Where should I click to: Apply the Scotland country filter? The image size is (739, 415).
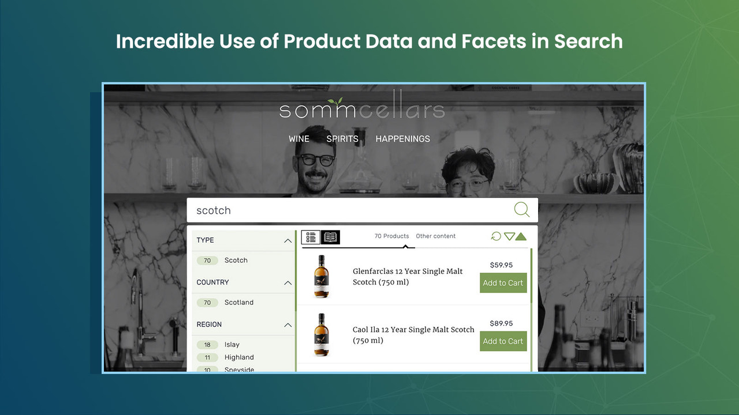pyautogui.click(x=238, y=302)
